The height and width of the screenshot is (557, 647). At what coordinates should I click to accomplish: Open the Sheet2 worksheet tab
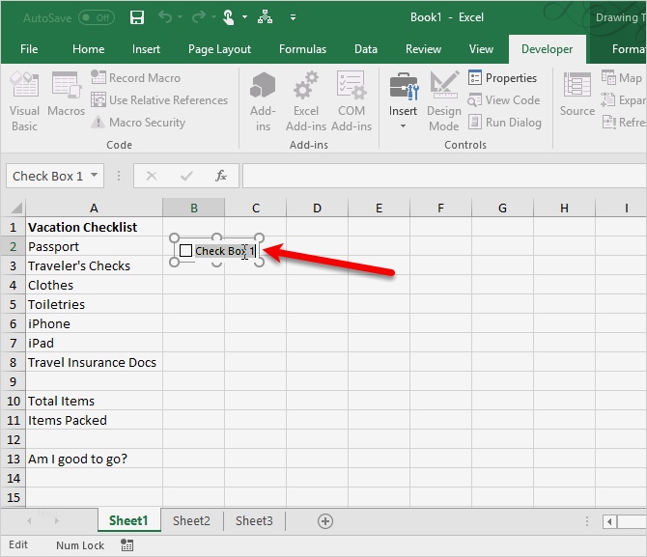[191, 520]
